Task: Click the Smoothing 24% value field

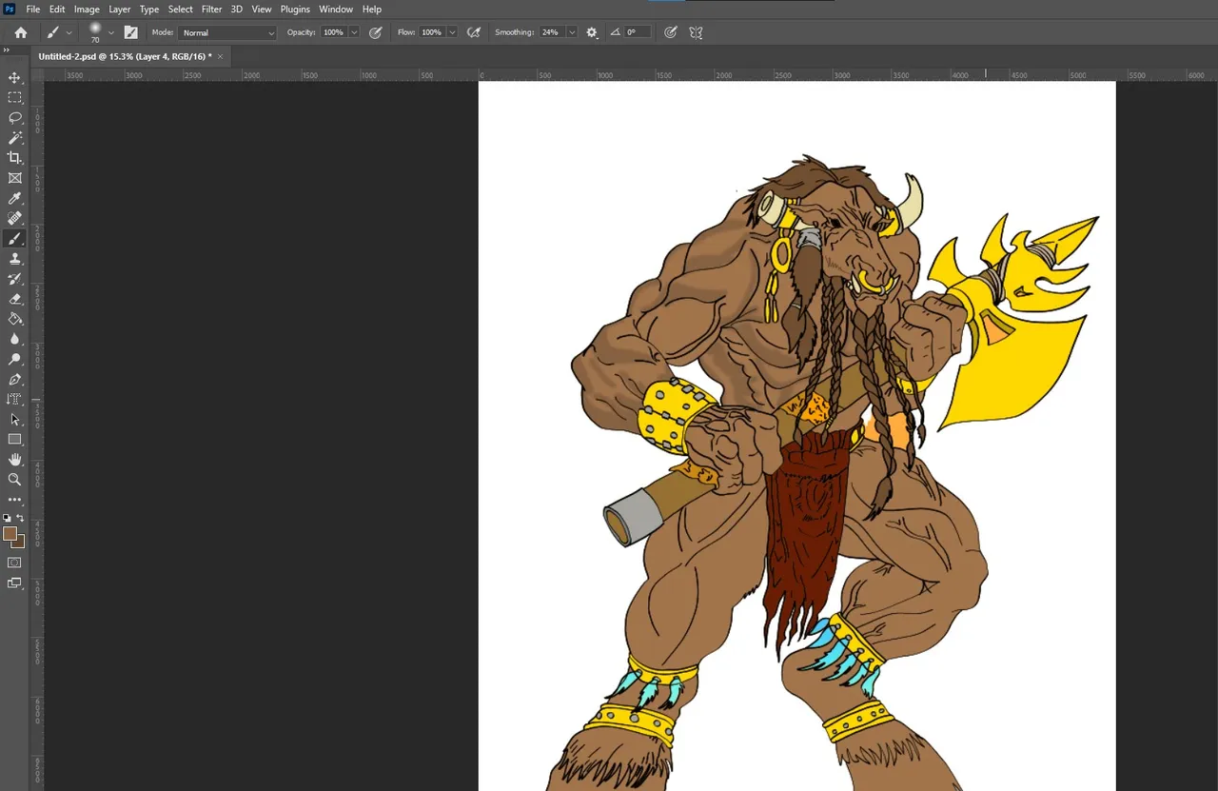Action: point(552,32)
